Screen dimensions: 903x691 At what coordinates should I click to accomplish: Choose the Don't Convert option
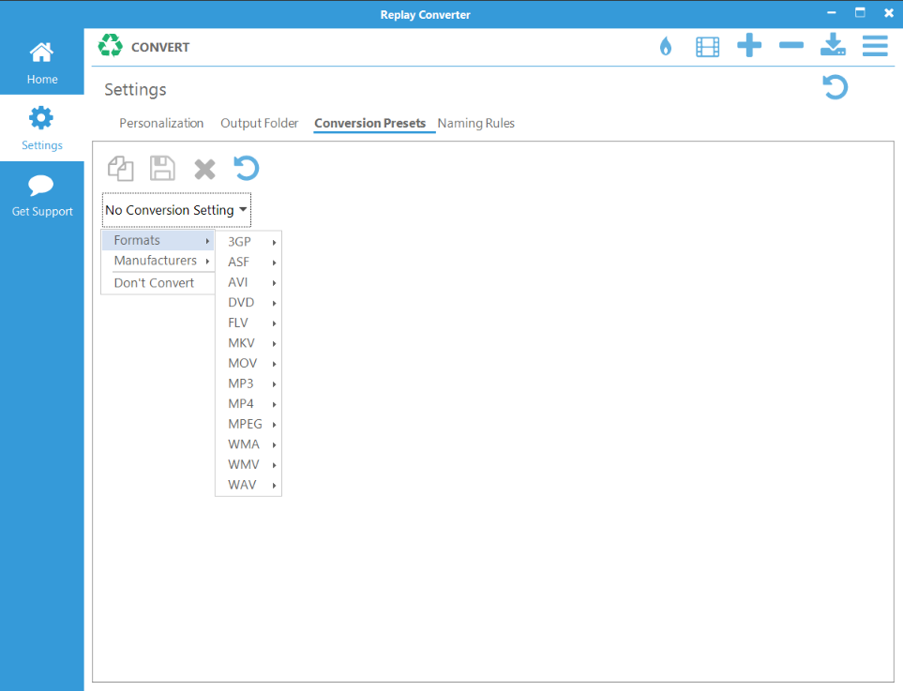tap(158, 283)
